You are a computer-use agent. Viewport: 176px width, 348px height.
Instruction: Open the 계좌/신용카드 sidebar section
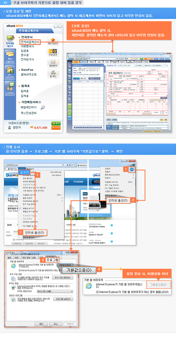point(10,57)
